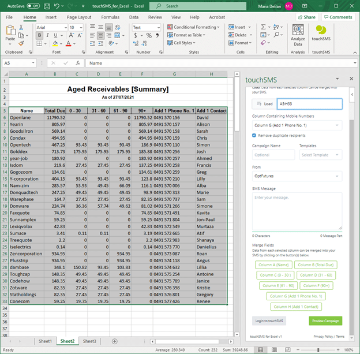Expand Column Containing Mobile Numbers dropdown

(x=297, y=125)
